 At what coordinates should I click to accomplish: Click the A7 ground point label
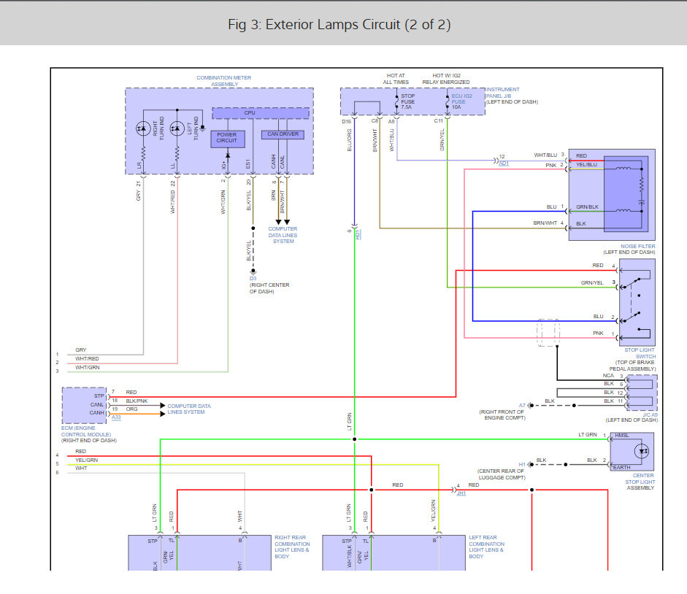522,406
